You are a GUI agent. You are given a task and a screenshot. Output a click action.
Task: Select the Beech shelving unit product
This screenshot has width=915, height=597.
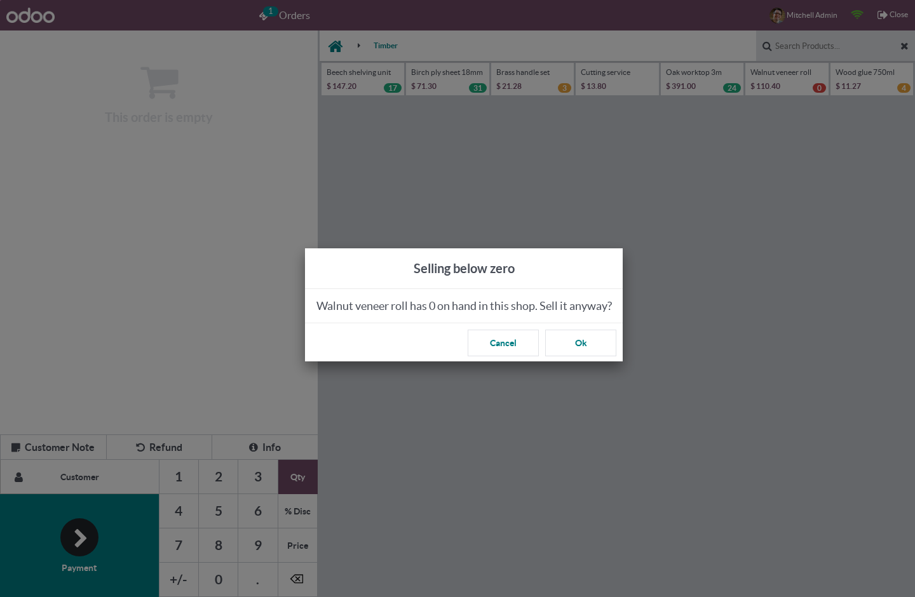click(x=363, y=79)
